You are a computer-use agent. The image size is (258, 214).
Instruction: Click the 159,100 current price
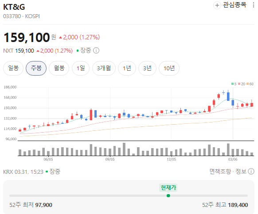pyautogui.click(x=27, y=38)
